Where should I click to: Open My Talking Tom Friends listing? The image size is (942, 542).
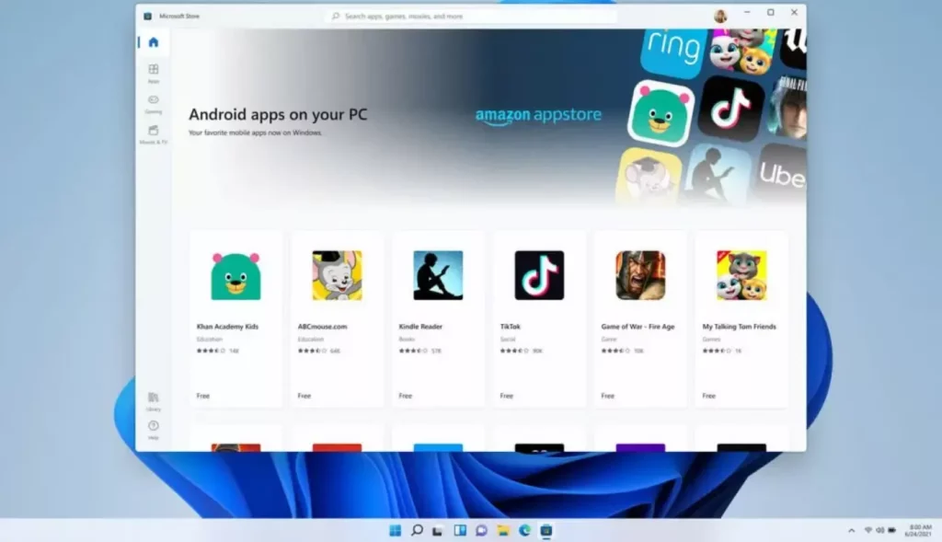click(x=741, y=318)
